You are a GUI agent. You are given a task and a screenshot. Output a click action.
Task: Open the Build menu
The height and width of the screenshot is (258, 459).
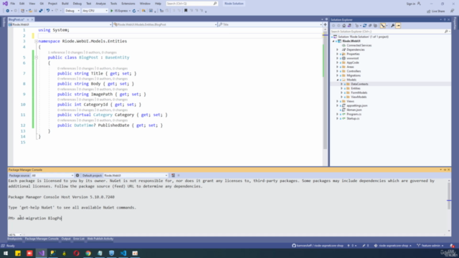(x=65, y=4)
